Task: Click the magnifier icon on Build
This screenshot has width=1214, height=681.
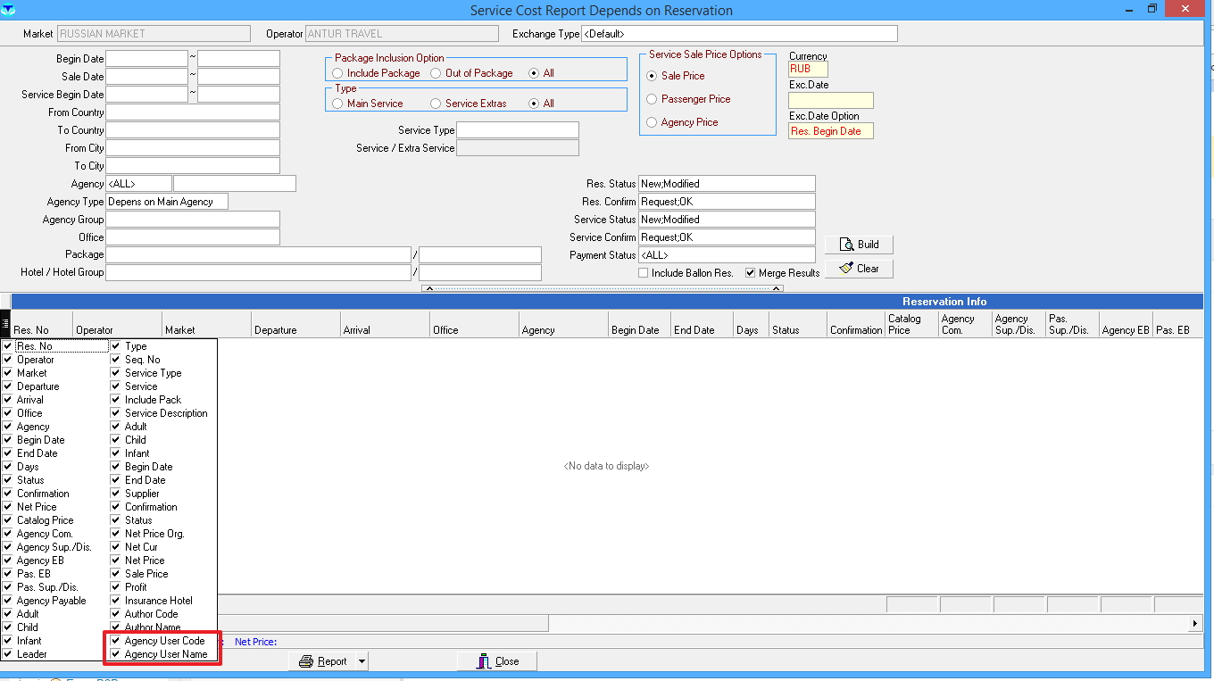Action: click(x=847, y=245)
